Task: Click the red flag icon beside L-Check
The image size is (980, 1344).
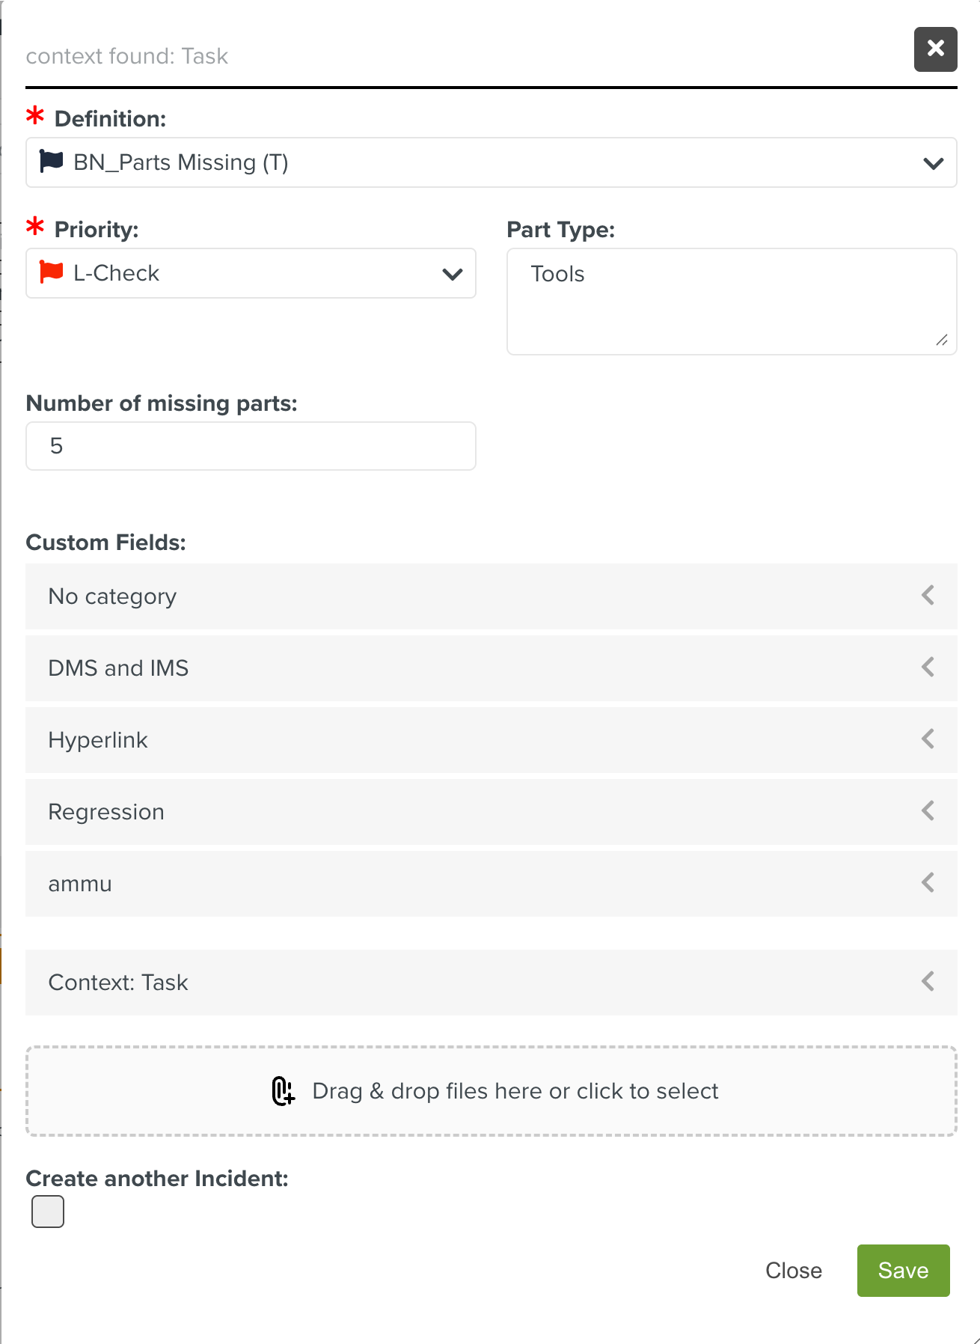Action: (51, 272)
